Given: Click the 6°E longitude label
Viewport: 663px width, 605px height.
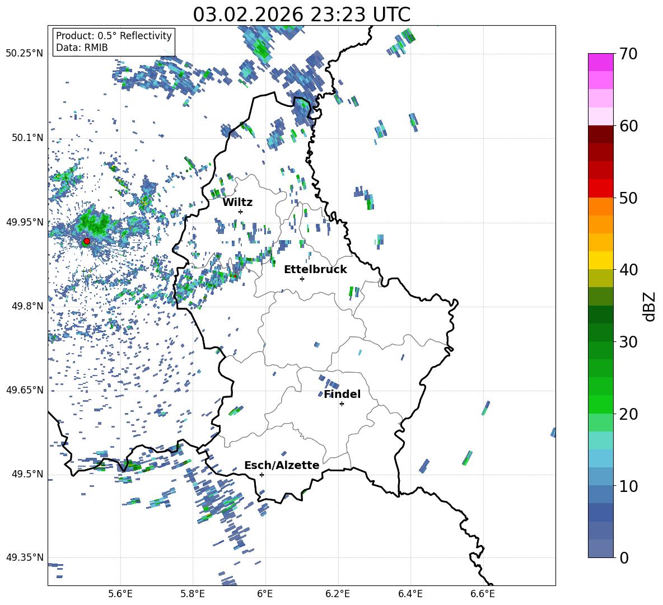Looking at the screenshot, I should click(265, 594).
